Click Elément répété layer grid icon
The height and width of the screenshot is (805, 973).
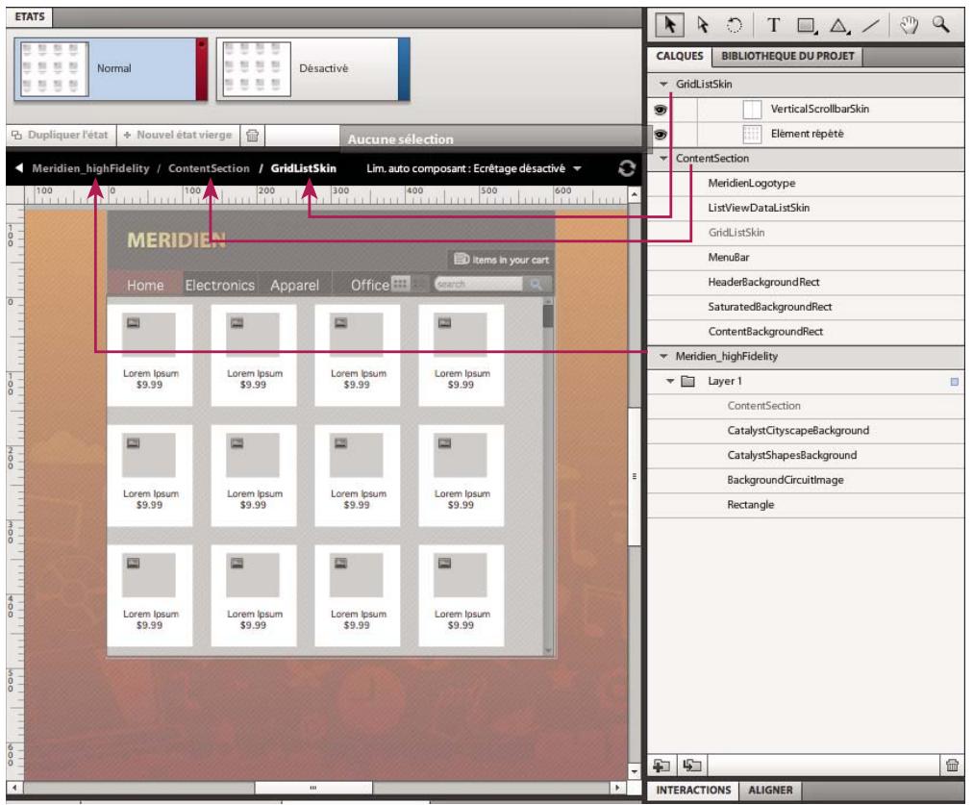point(752,134)
